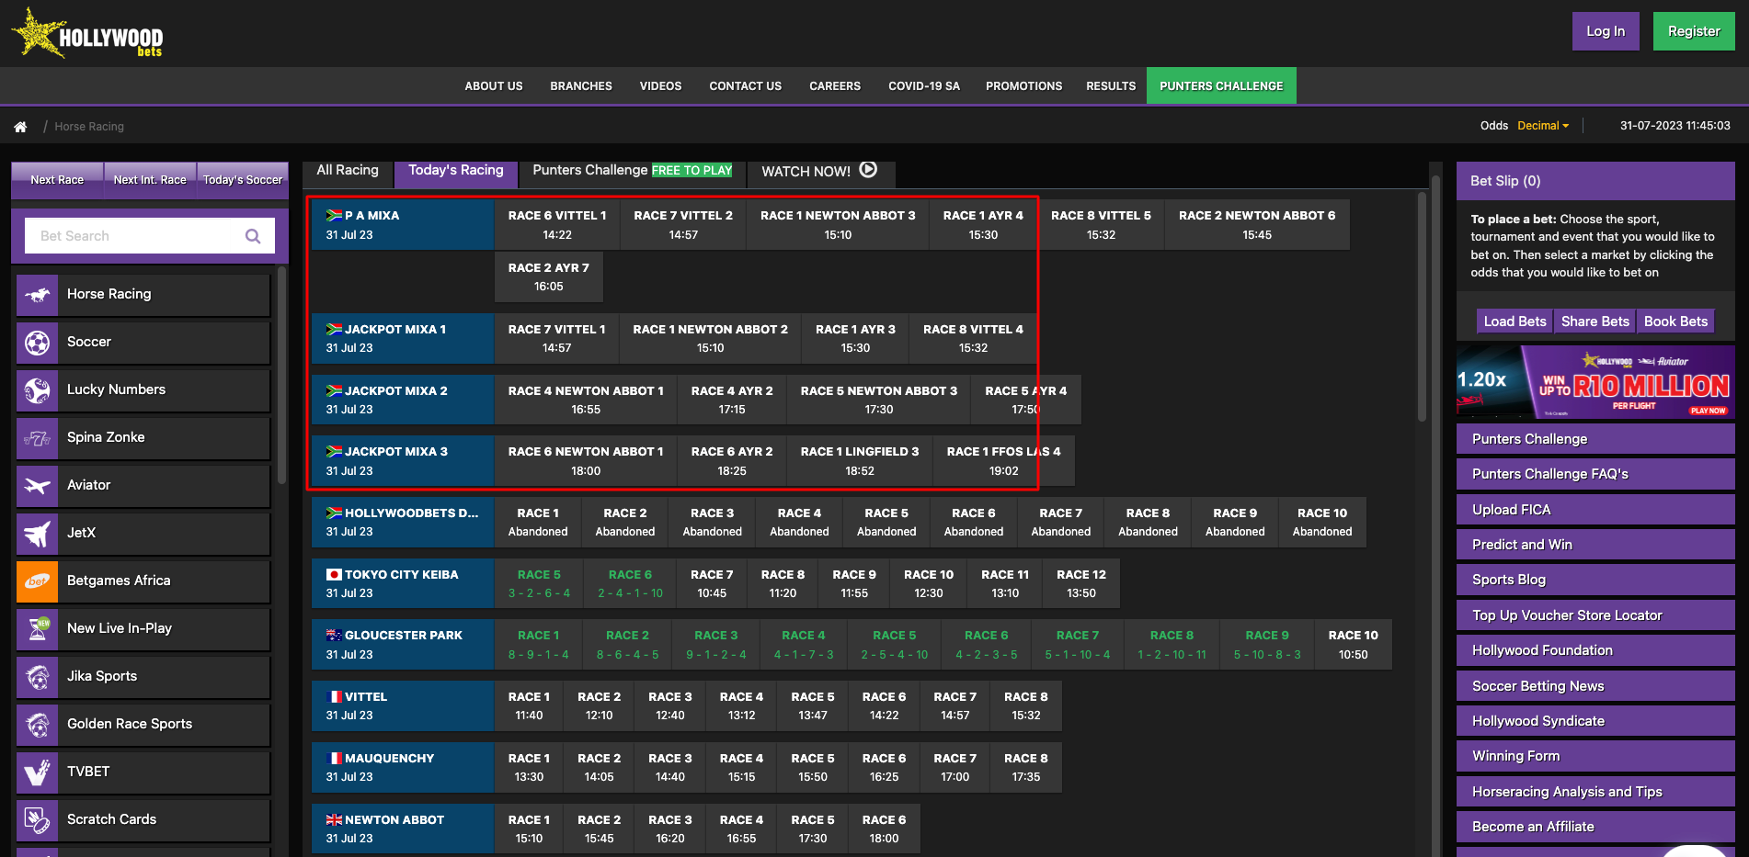Open the Horseracing Analysis and Tips link
This screenshot has width=1749, height=857.
pos(1566,791)
